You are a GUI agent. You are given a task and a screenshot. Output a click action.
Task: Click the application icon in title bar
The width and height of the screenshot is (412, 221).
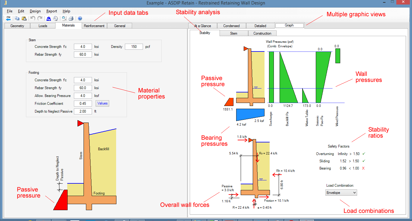tap(5, 3)
